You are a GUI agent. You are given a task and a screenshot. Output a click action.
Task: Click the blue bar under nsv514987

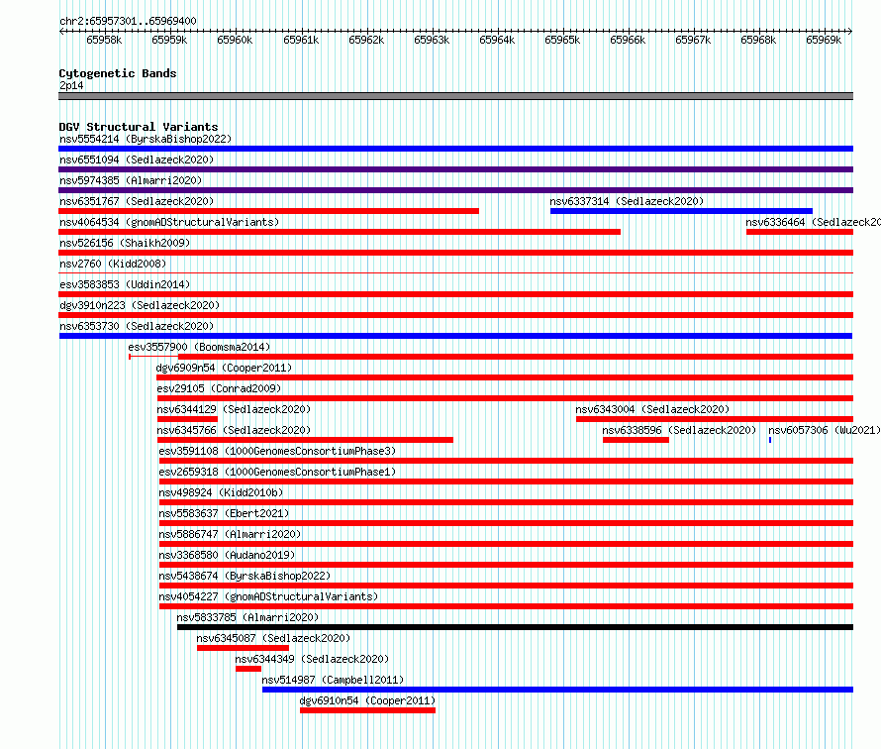558,690
